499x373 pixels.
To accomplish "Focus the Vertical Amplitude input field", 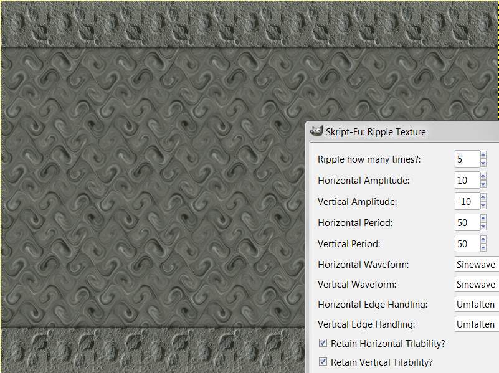I will coord(467,201).
